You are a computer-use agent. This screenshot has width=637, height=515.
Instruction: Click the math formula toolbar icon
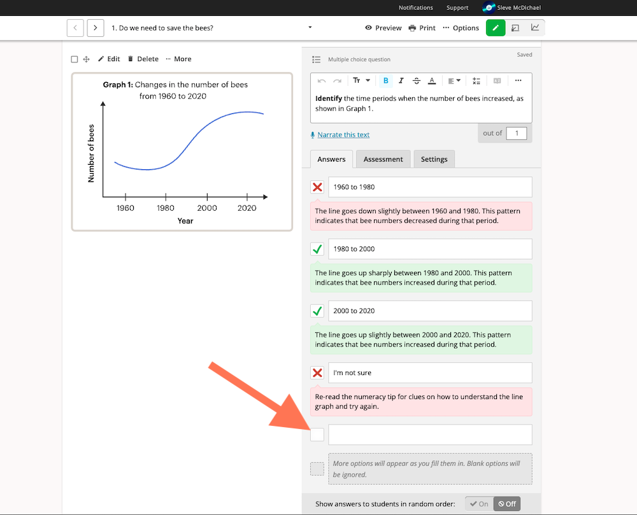click(x=476, y=81)
